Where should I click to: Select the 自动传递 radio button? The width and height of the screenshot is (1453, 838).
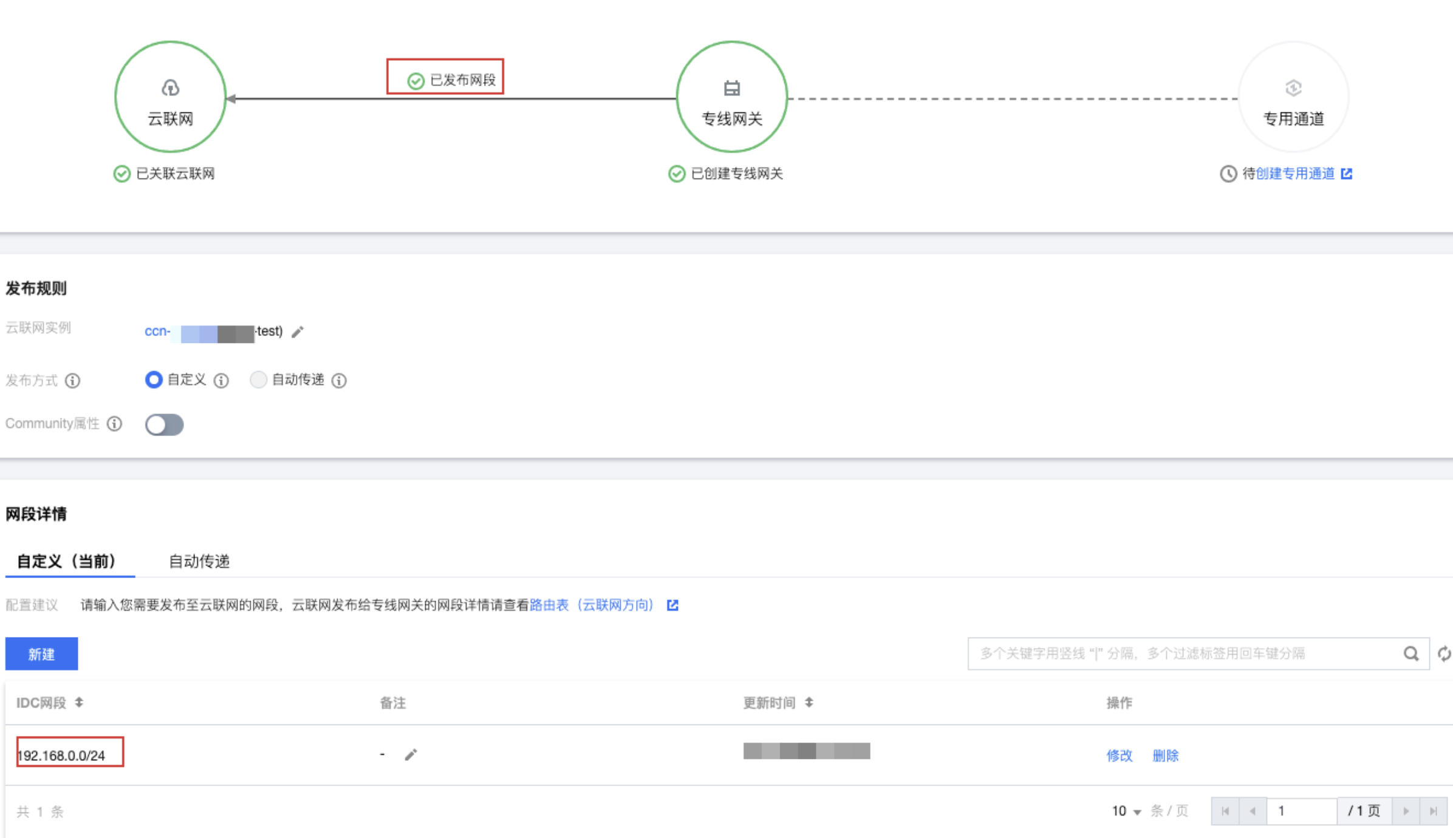[x=258, y=380]
